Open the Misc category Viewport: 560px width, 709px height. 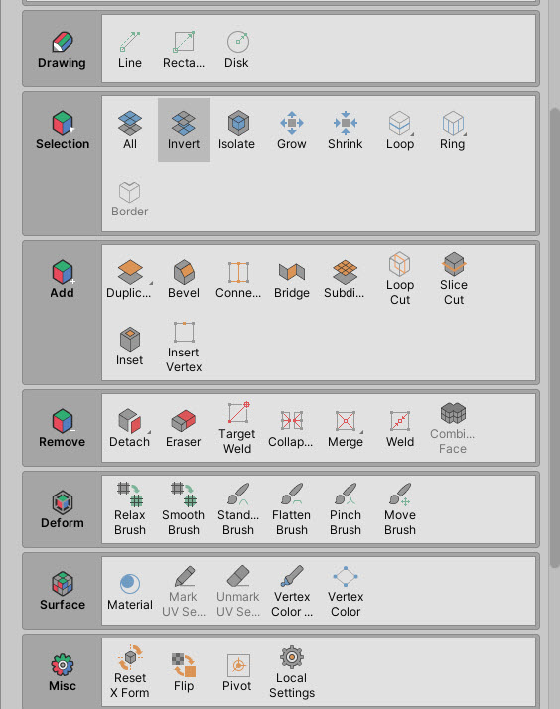point(62,672)
